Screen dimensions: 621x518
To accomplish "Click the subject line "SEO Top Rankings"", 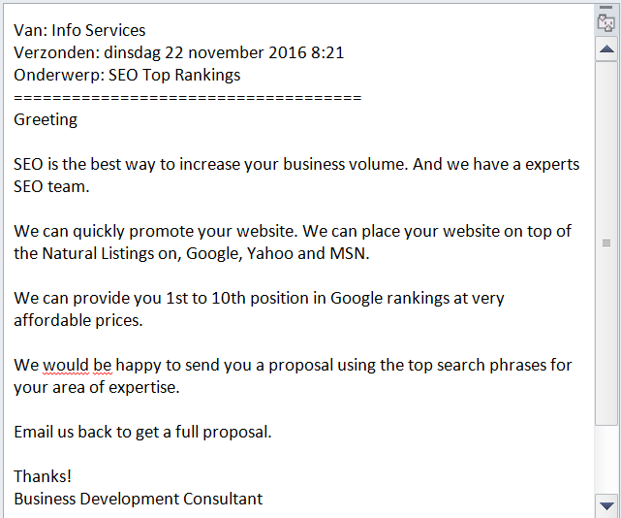I will point(174,75).
